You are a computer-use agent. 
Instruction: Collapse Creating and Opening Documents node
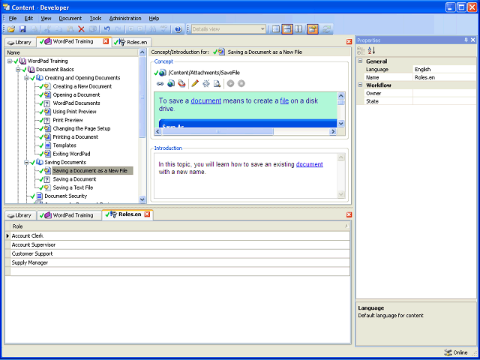tap(27, 78)
